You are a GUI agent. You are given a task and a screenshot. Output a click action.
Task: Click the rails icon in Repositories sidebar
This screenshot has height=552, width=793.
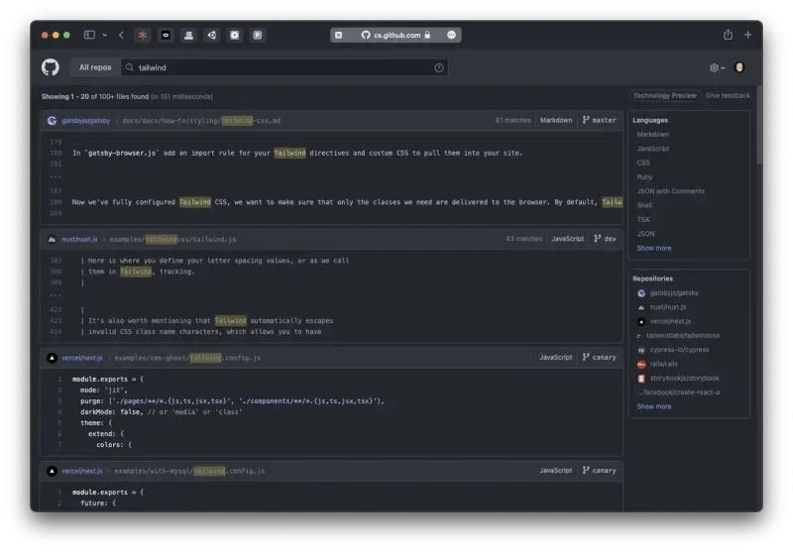click(641, 364)
